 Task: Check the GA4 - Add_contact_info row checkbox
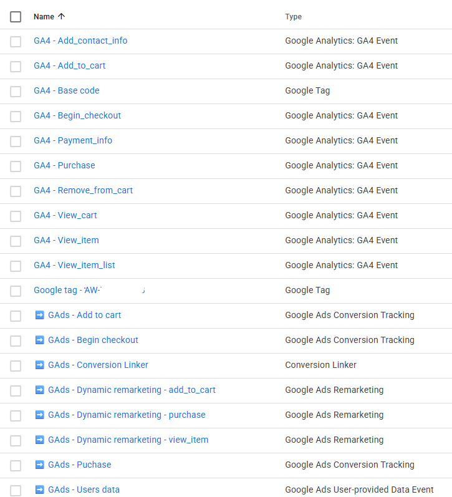pyautogui.click(x=16, y=42)
